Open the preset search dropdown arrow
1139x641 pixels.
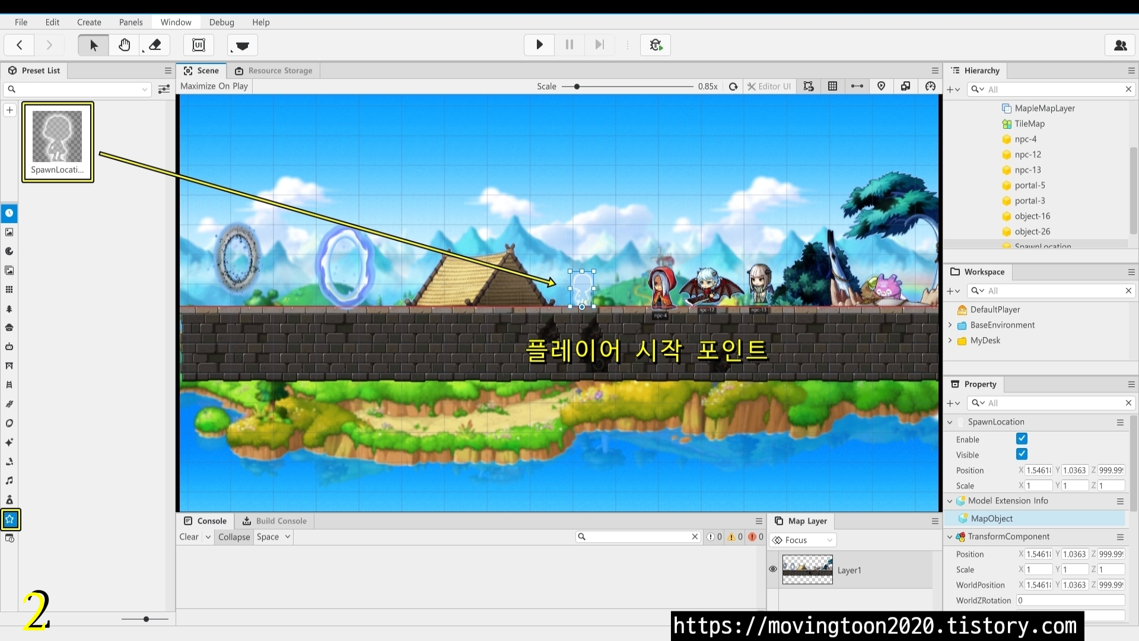coord(144,90)
